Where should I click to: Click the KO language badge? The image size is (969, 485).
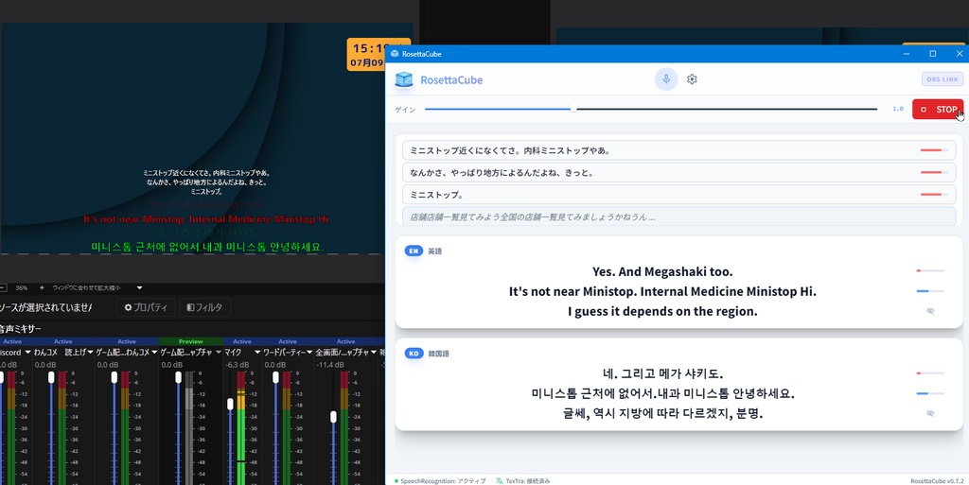(x=414, y=354)
